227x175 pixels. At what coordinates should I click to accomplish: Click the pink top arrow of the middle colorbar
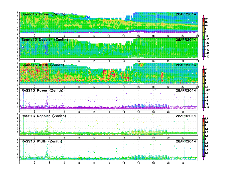[203, 67]
